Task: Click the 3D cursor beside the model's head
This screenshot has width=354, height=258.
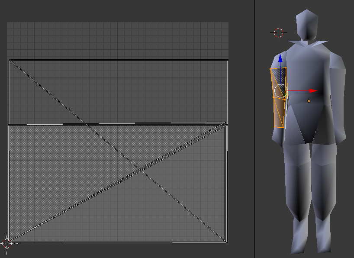Action: coord(279,33)
